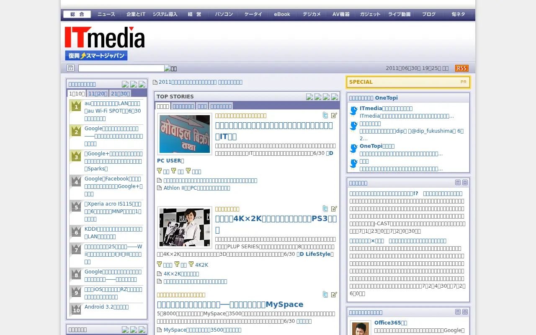The image size is (536, 335).
Task: Open the MySpace headline link
Action: [230, 304]
